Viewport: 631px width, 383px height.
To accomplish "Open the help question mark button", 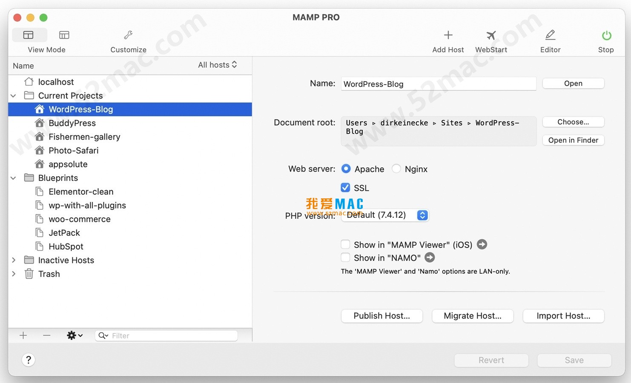I will (29, 360).
